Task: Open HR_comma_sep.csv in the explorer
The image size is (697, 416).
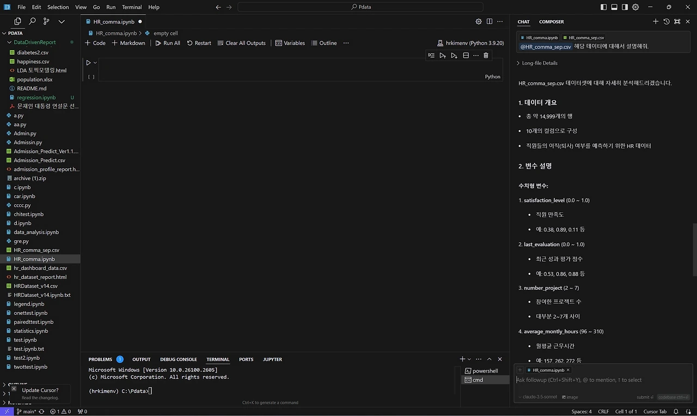Action: coord(36,250)
